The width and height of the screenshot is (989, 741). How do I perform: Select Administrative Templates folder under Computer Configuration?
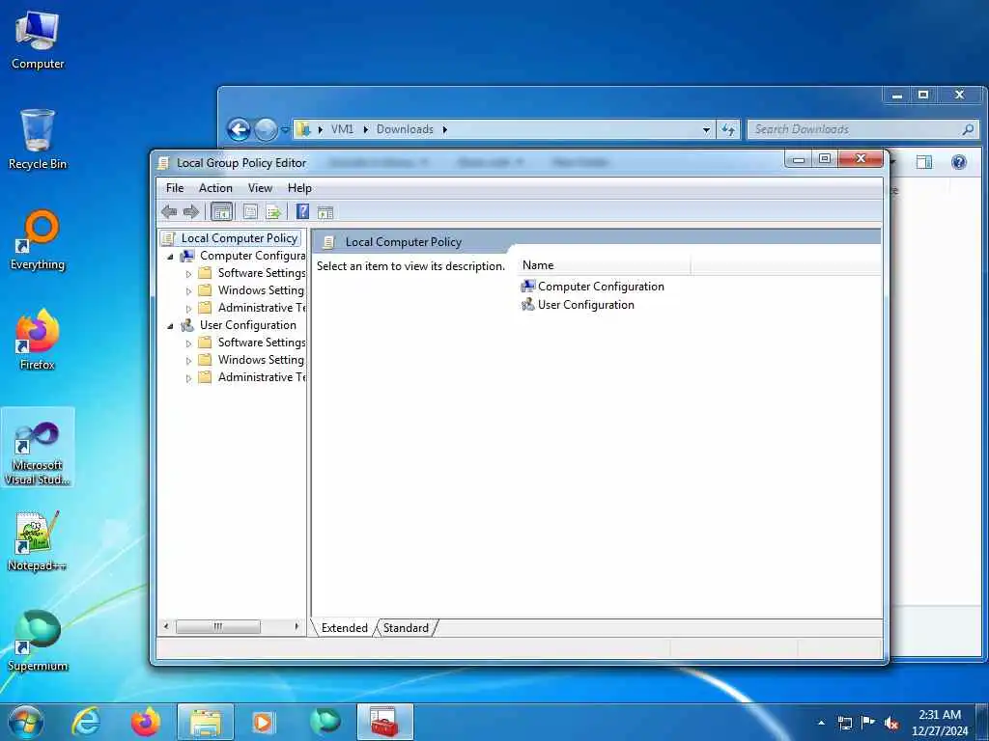point(261,308)
